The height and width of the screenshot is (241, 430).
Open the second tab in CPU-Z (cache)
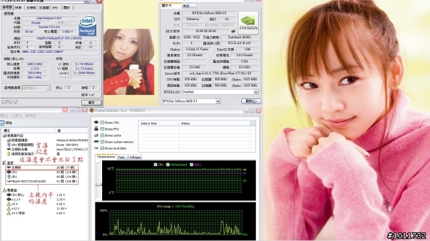pyautogui.click(x=18, y=7)
